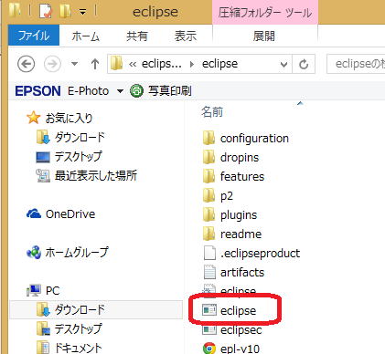Image resolution: width=385 pixels, height=354 pixels.
Task: Click the .eclipseproduct blank file icon
Action: (209, 253)
